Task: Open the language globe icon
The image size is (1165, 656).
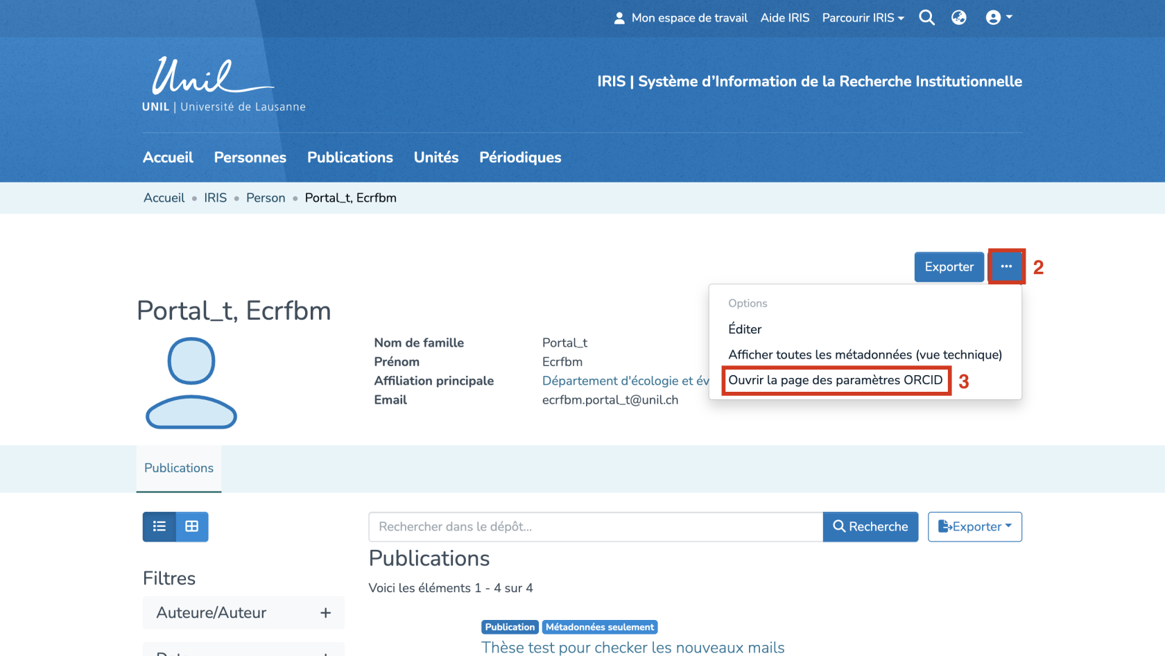Action: pos(958,18)
